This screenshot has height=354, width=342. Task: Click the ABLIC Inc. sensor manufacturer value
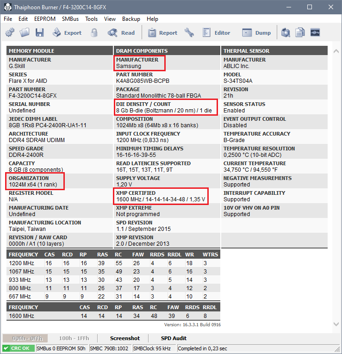pos(236,66)
